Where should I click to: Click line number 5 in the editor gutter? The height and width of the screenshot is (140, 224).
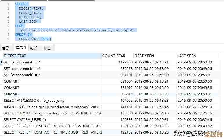8,21
